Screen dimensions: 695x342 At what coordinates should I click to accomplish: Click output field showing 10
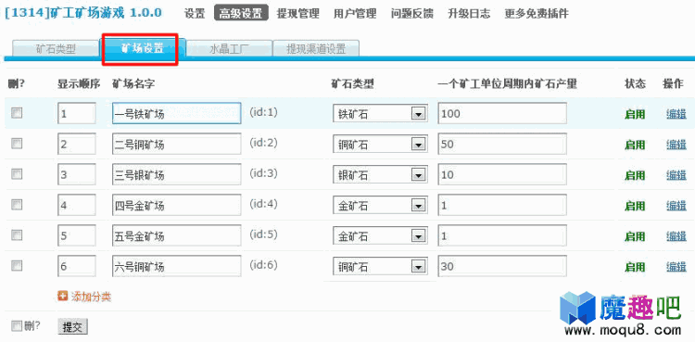(x=502, y=174)
